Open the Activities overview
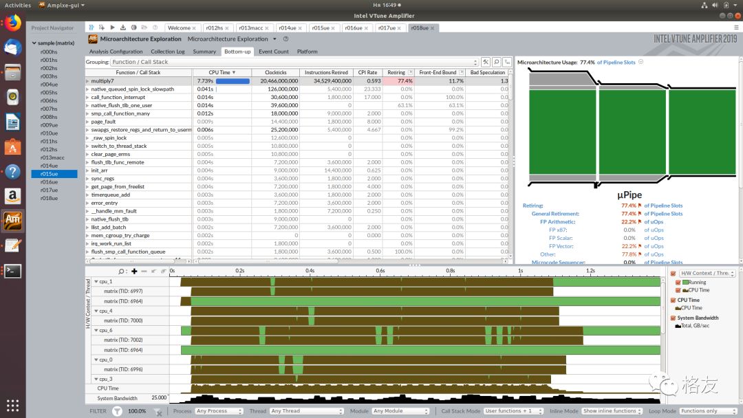Image resolution: width=743 pixels, height=418 pixels. click(17, 5)
